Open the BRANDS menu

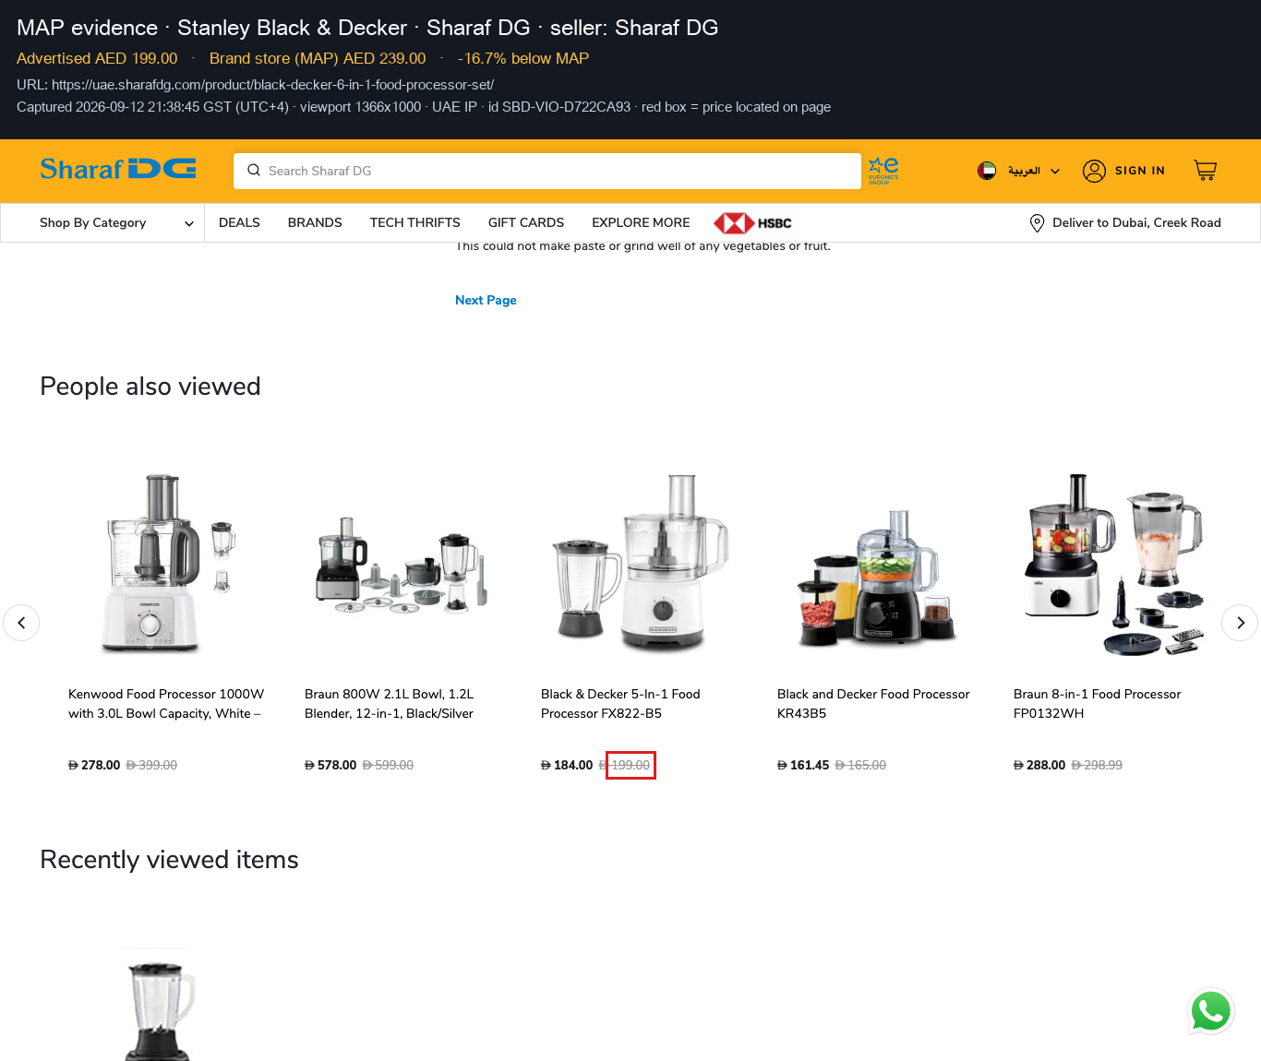pos(315,223)
